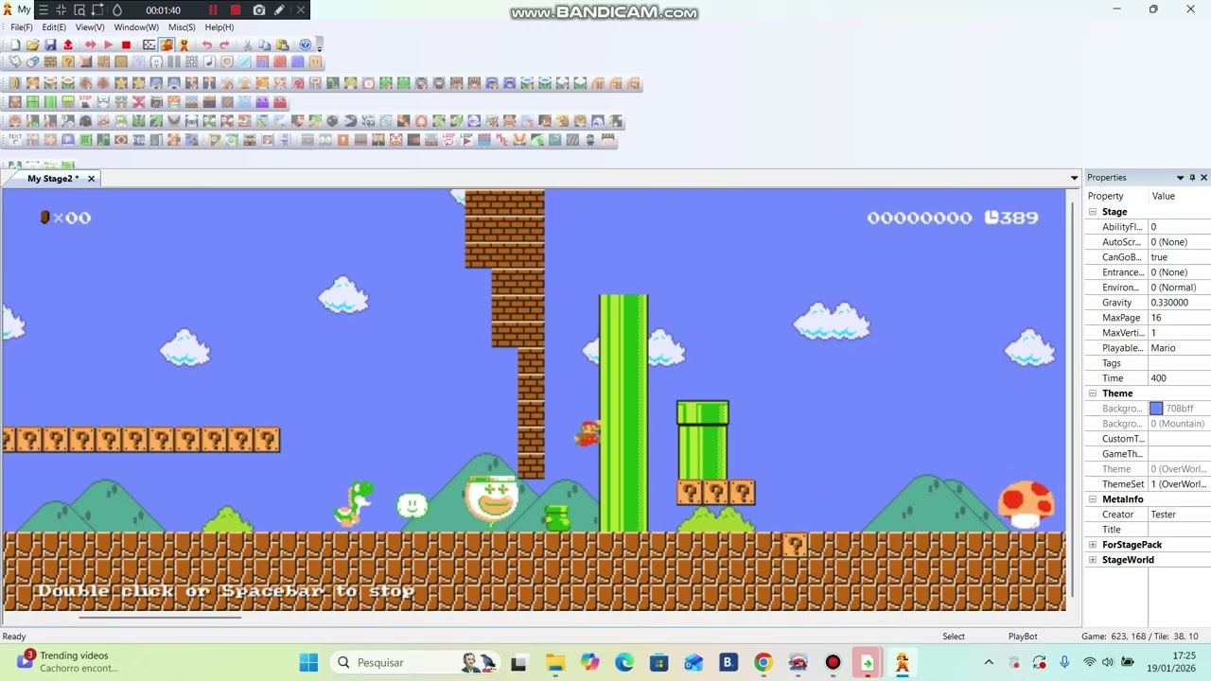Take a Bandicam screenshot with camera icon
The image size is (1211, 681).
(259, 10)
